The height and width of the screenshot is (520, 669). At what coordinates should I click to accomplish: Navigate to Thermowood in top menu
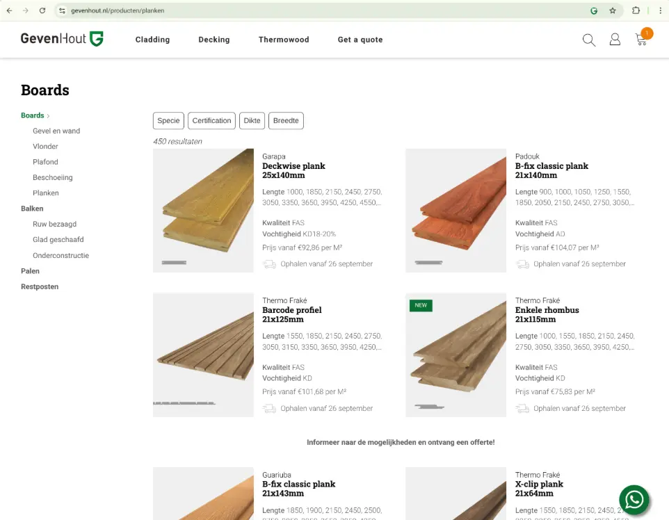[x=284, y=40]
